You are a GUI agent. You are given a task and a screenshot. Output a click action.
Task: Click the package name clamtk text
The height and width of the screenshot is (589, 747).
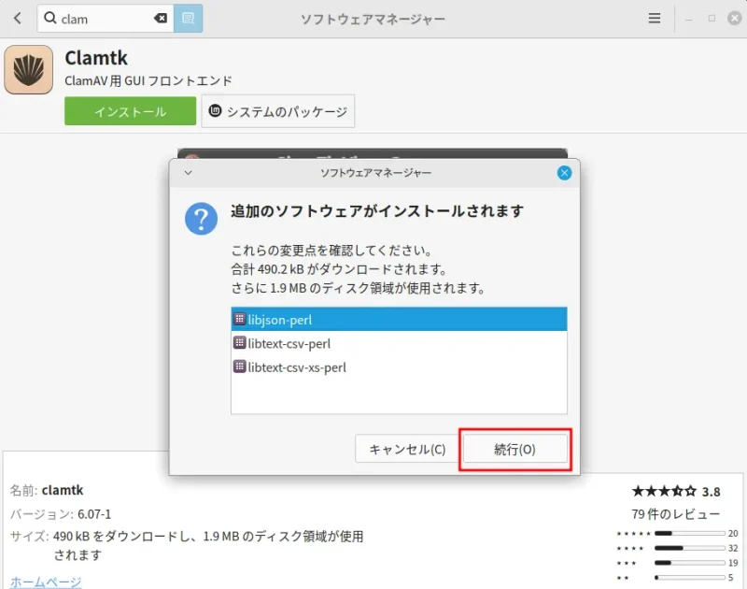(63, 490)
